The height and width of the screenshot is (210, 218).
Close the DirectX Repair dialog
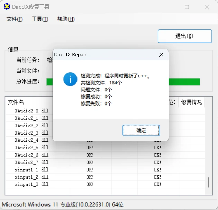[161, 55]
